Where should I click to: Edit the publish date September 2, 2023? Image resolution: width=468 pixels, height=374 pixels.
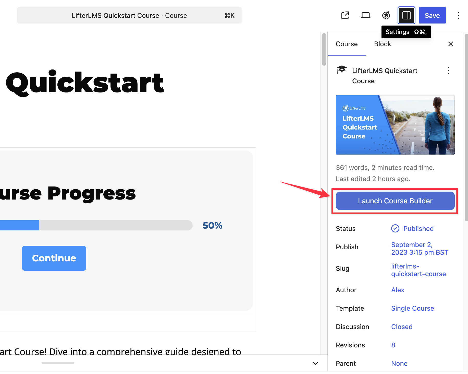click(x=420, y=249)
